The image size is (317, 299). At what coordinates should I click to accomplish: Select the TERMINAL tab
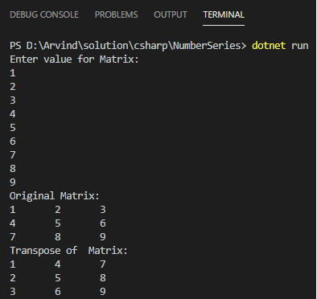click(224, 14)
